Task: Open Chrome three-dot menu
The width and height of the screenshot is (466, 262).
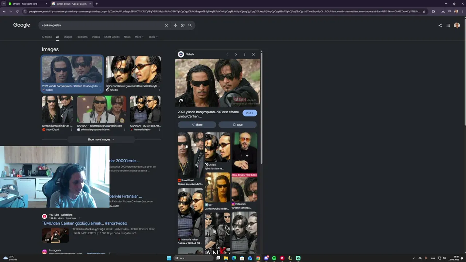Action: [x=462, y=11]
